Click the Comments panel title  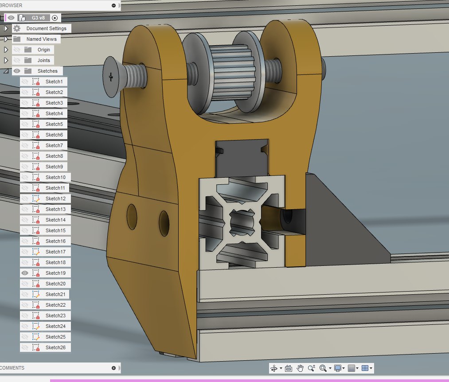coord(12,368)
